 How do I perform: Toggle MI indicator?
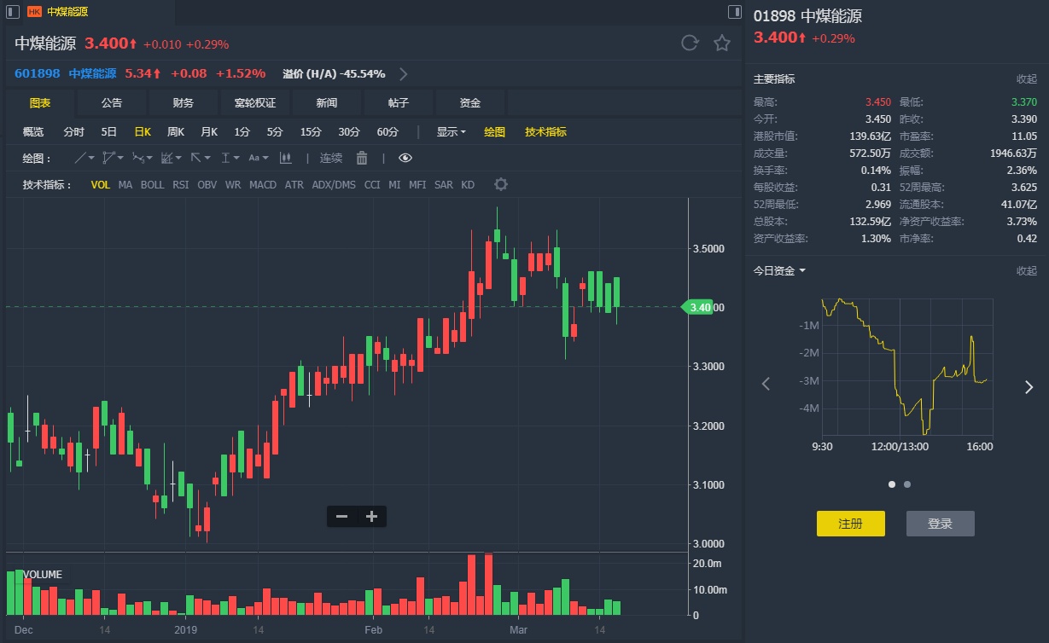394,185
